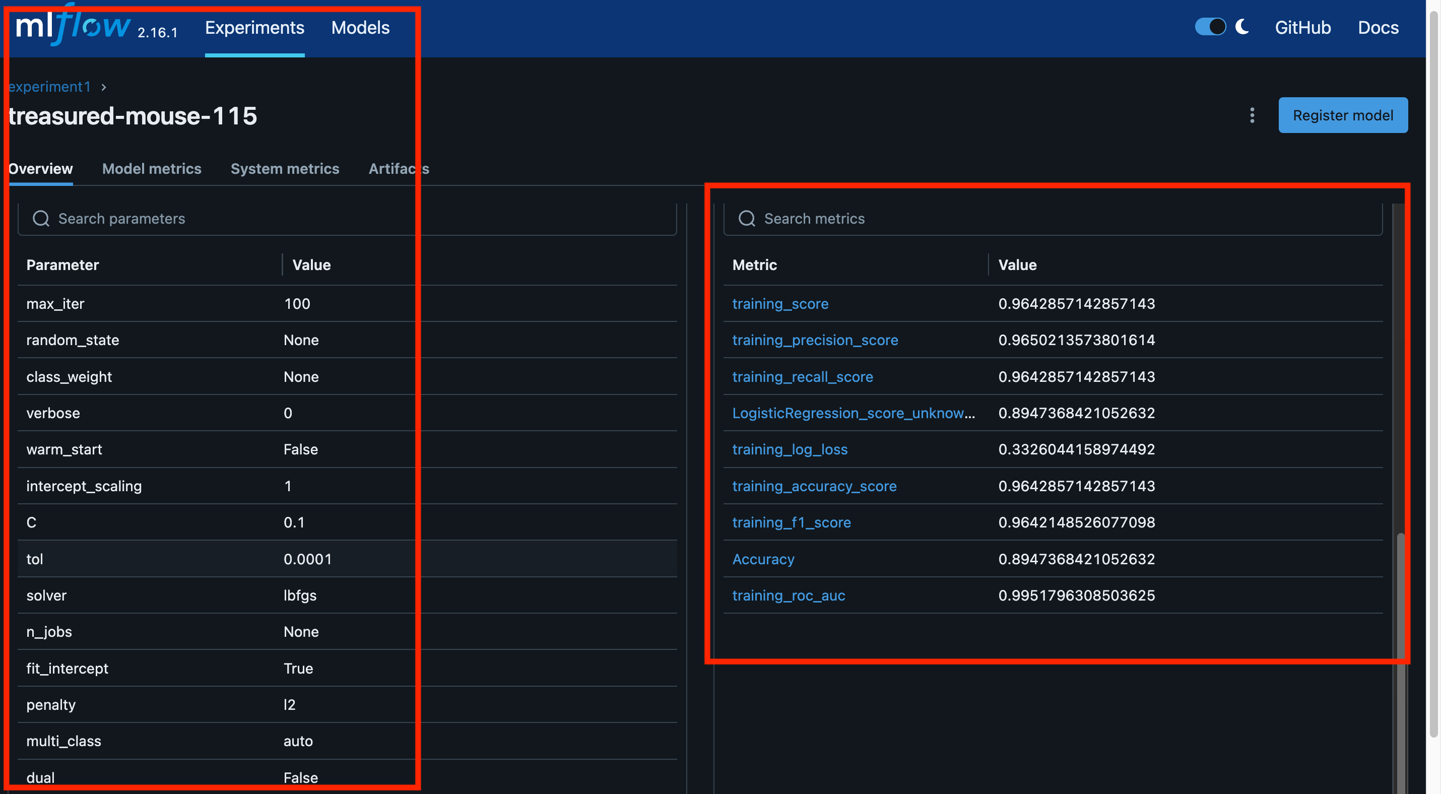Image resolution: width=1441 pixels, height=794 pixels.
Task: Open the GitHub link
Action: [1302, 28]
